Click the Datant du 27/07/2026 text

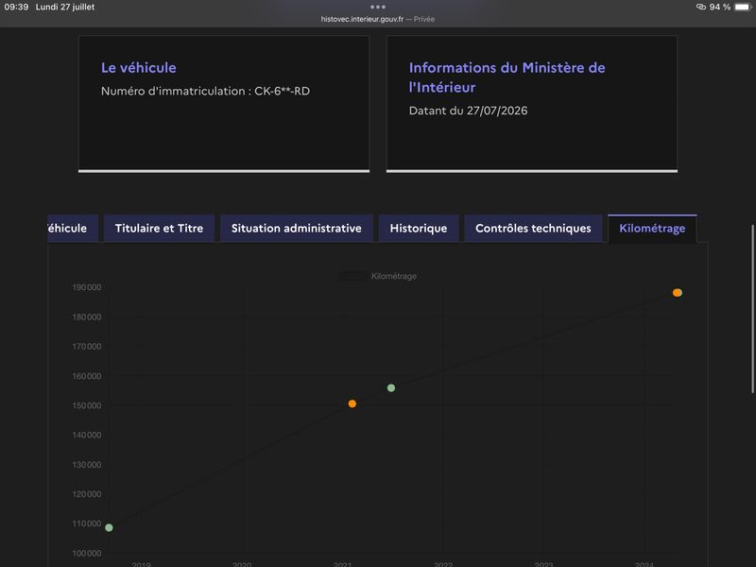click(468, 111)
